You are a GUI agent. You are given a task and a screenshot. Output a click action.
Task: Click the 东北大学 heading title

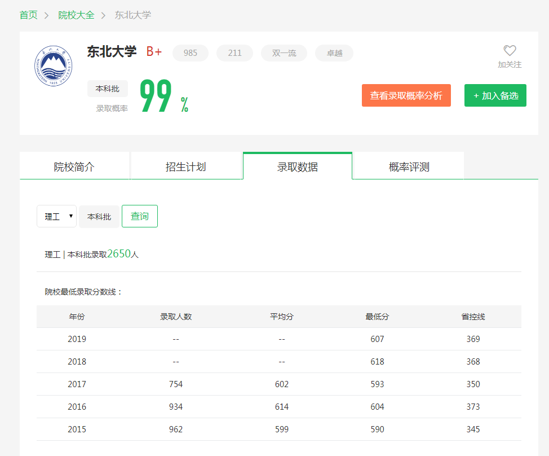112,51
